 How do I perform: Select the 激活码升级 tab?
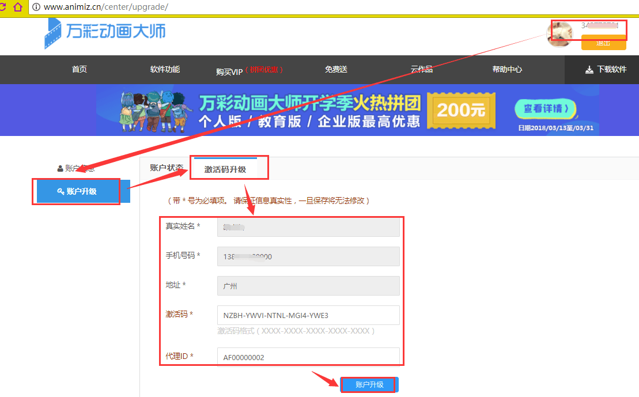(225, 169)
